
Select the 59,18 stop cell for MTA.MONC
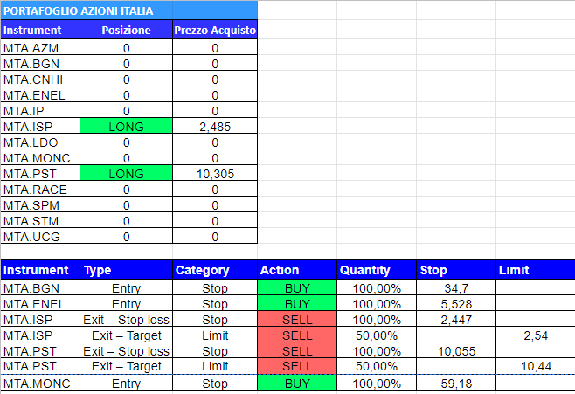tap(456, 383)
